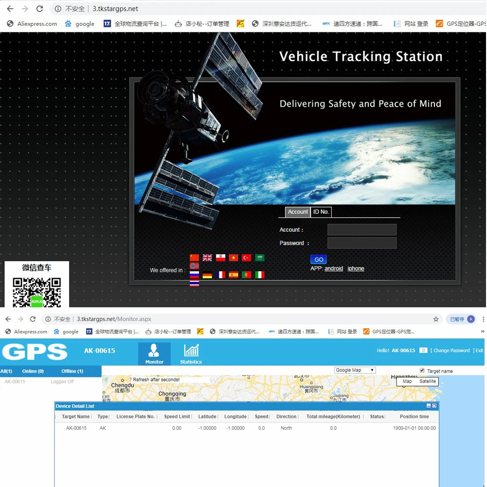Open the google bookmark in top browser

(x=79, y=23)
